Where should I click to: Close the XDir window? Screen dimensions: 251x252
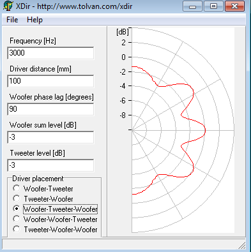pyautogui.click(x=234, y=6)
